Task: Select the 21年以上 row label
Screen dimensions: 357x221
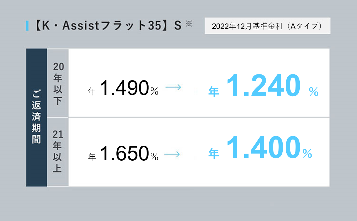Action: pos(58,152)
